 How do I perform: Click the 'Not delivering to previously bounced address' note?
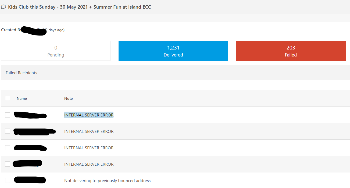coord(108,181)
